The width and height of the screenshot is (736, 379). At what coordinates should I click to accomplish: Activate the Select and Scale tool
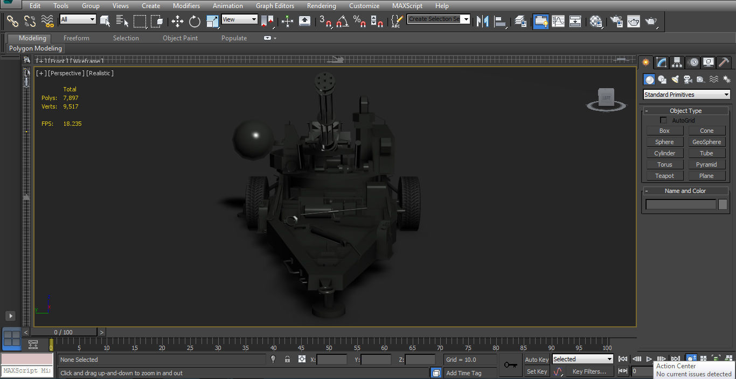click(x=212, y=22)
